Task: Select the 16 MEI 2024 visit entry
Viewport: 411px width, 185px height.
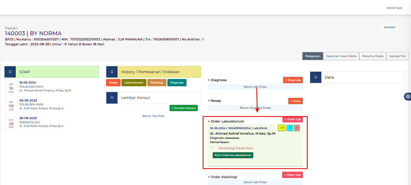Action: 11,88
